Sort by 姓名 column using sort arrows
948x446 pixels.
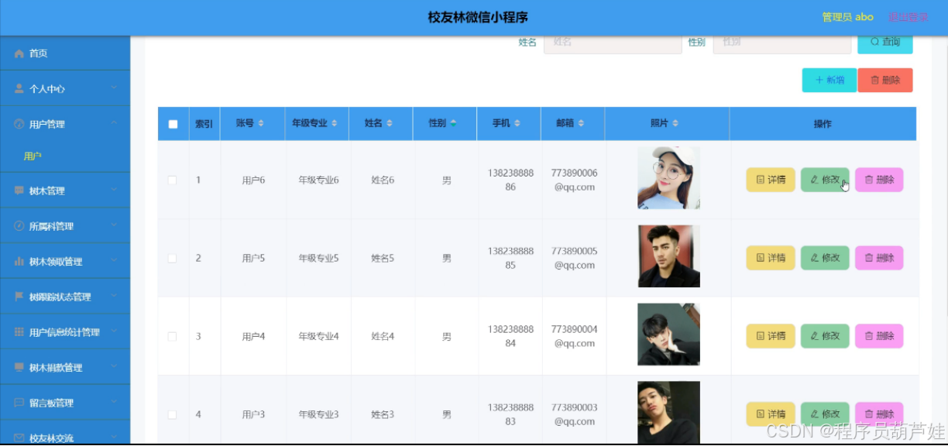390,124
